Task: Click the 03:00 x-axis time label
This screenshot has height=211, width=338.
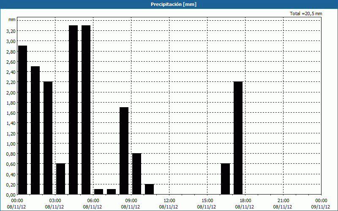Action: pyautogui.click(x=55, y=201)
